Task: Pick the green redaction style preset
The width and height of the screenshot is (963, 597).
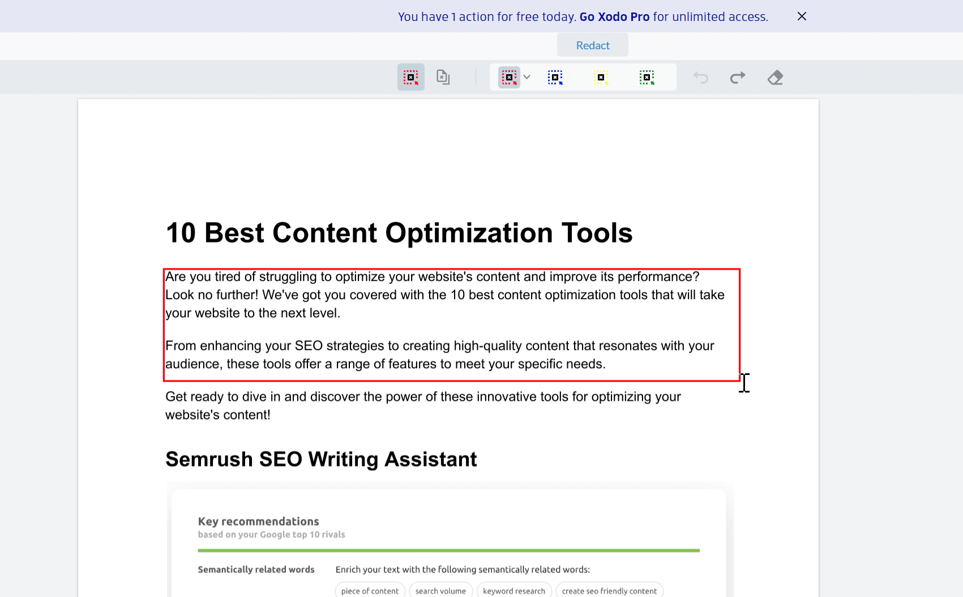Action: pyautogui.click(x=647, y=77)
